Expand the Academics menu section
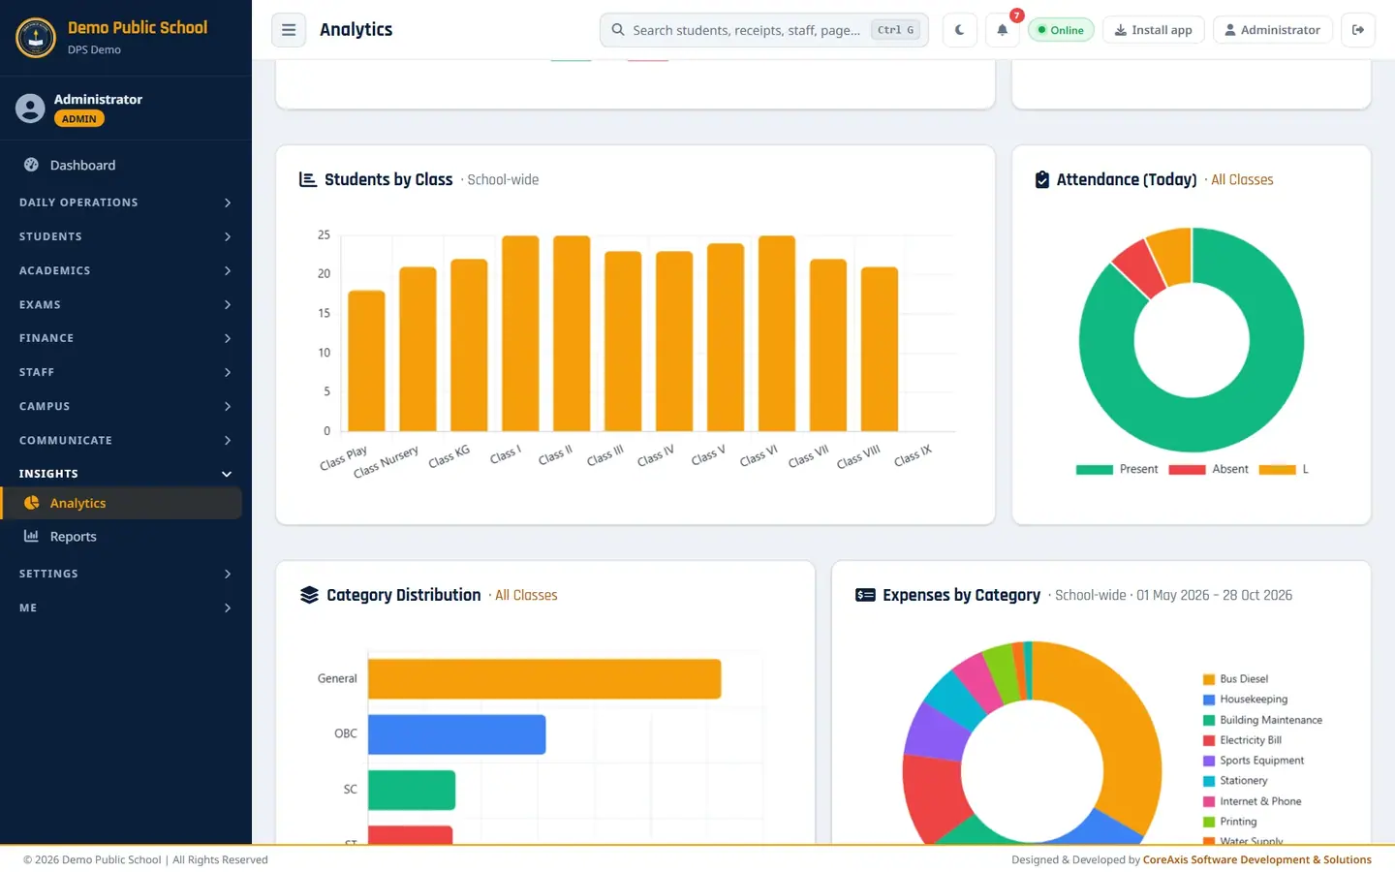Screen dimensions: 1395x872 click(126, 270)
